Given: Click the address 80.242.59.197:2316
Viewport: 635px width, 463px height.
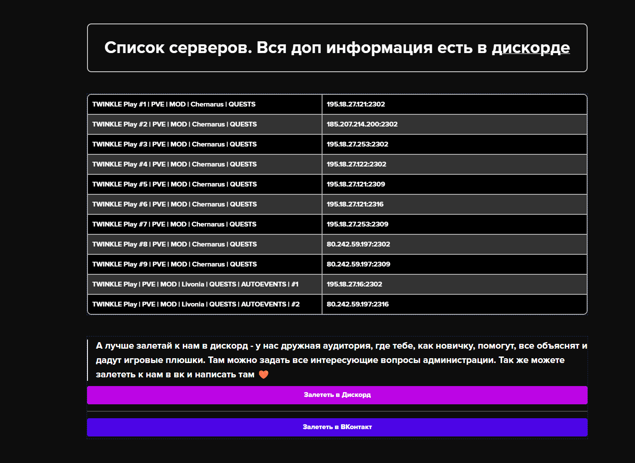Looking at the screenshot, I should (358, 304).
